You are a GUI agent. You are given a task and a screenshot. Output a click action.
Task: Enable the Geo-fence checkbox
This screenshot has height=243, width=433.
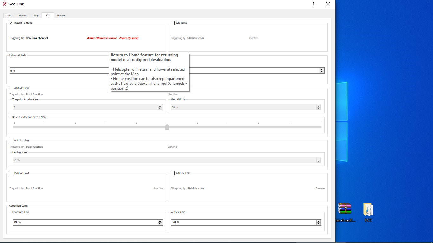coord(173,23)
